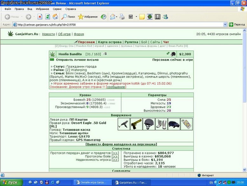Open the Back button history dropdown arrow
This screenshot has width=247, height=186.
[x=22, y=17]
